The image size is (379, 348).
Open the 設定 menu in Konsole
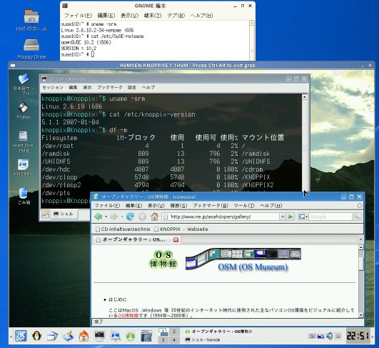(132, 87)
